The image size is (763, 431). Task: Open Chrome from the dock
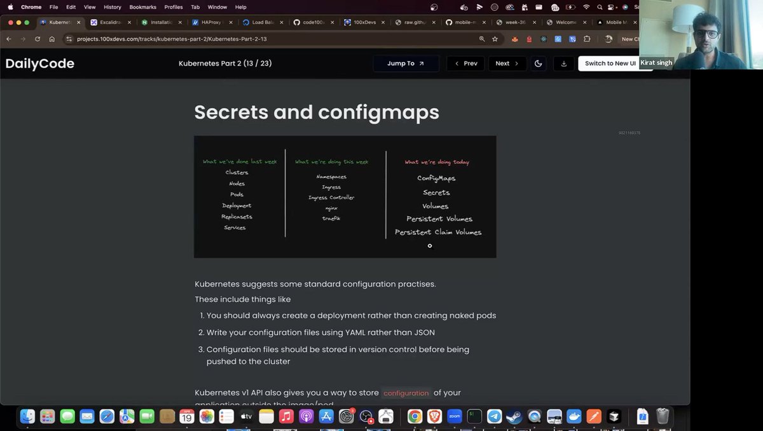point(415,416)
